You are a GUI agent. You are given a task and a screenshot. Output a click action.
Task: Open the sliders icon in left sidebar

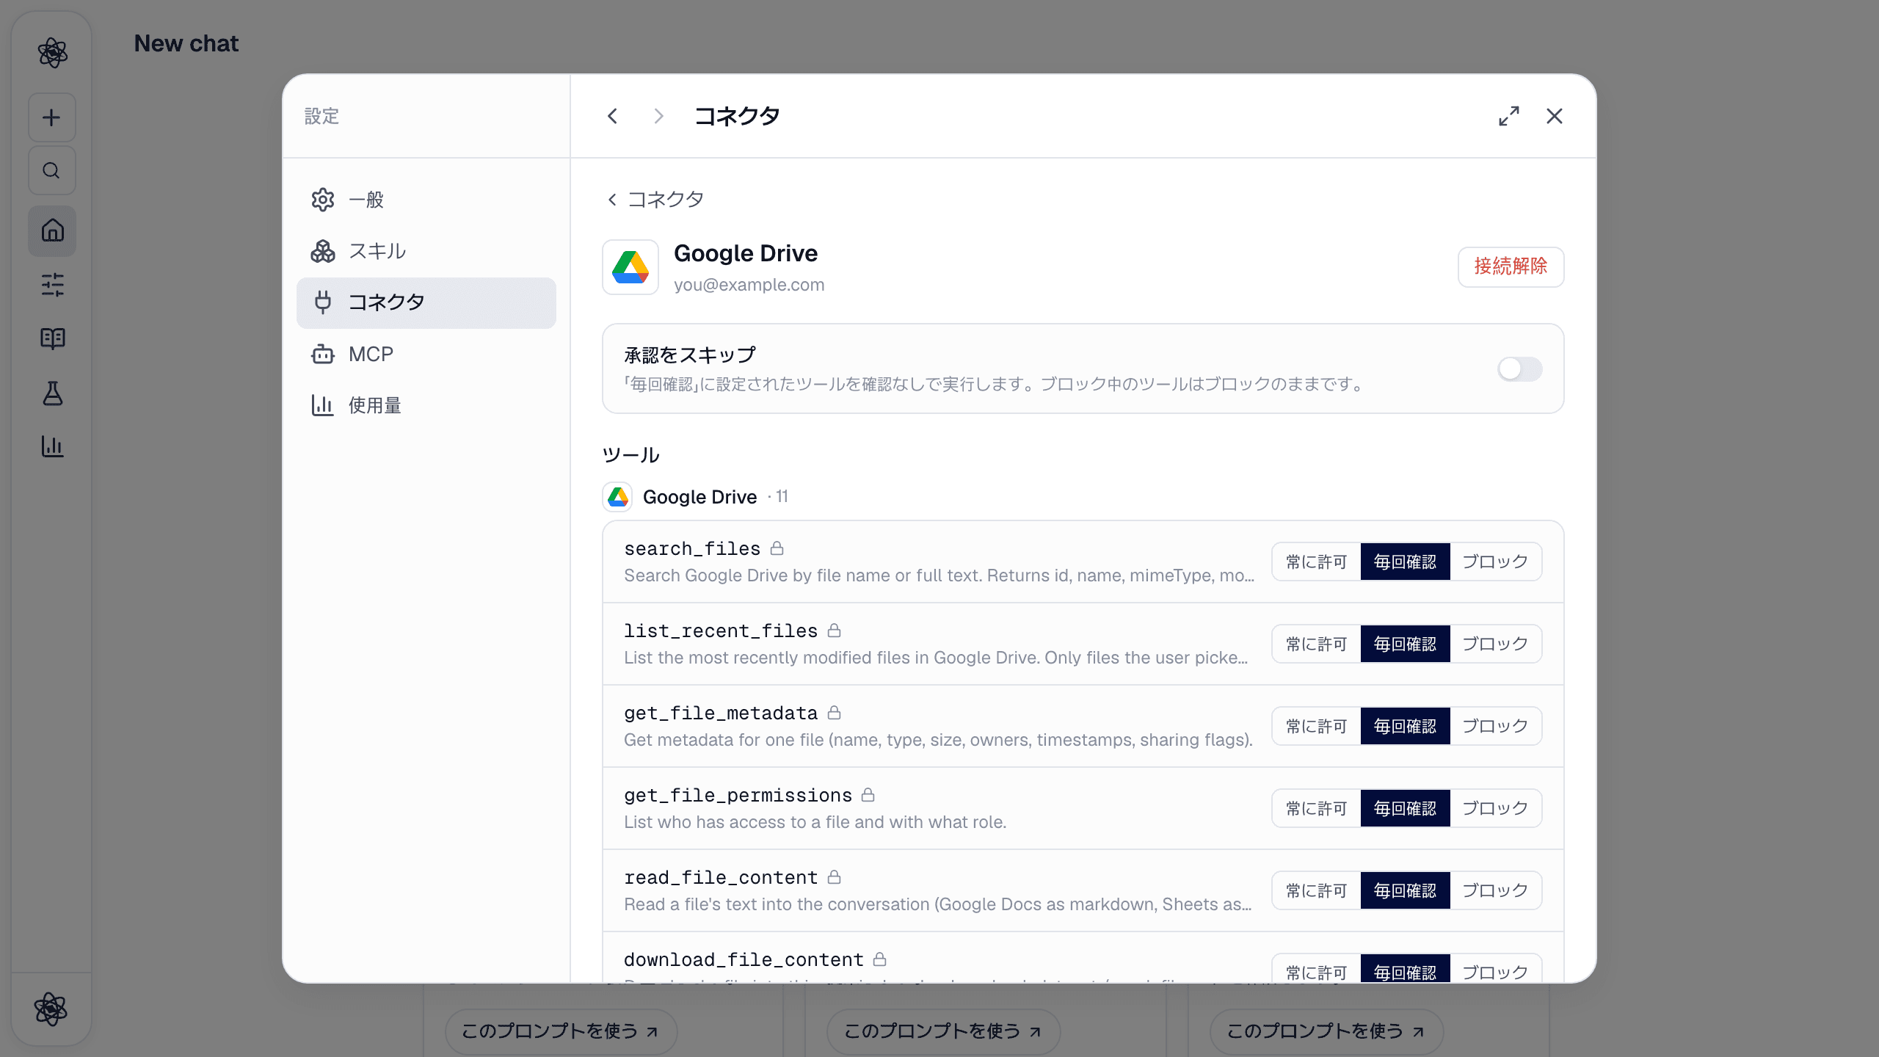pos(52,285)
